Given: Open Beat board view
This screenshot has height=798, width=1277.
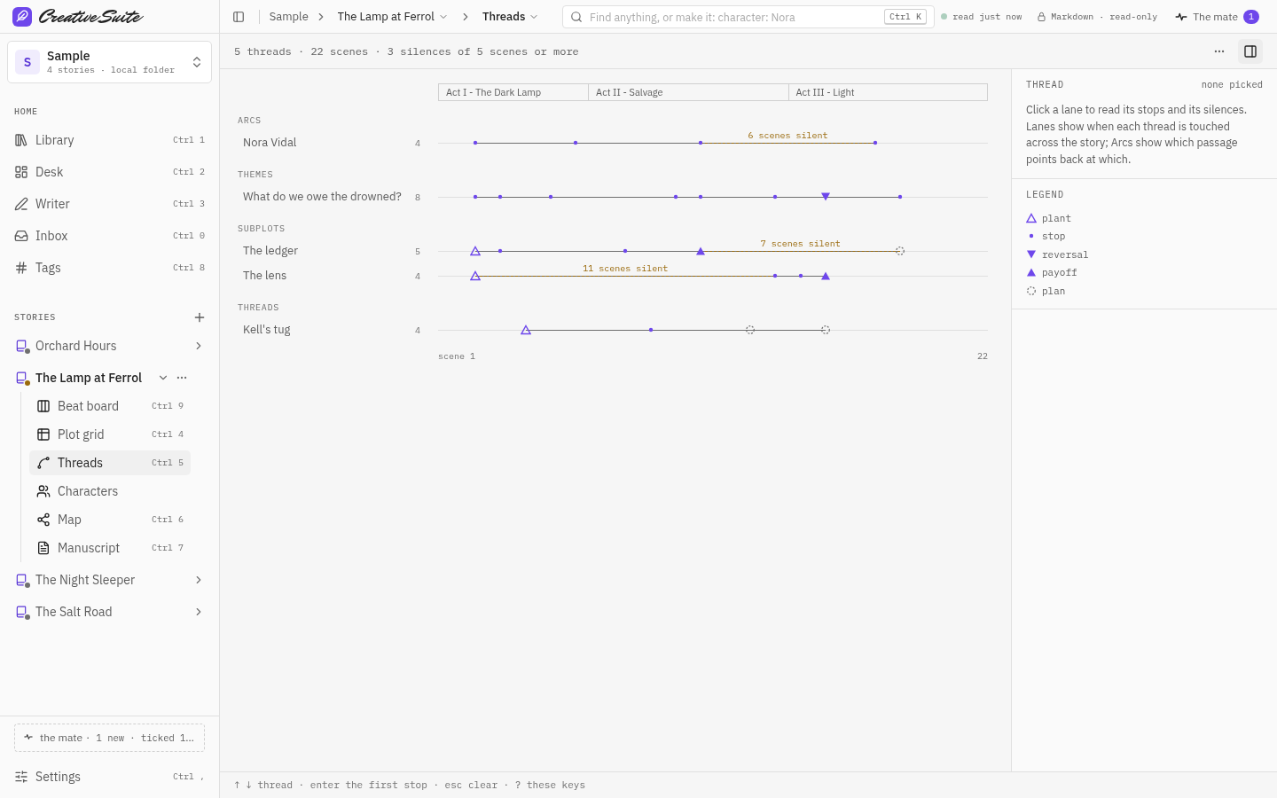Looking at the screenshot, I should [110, 406].
